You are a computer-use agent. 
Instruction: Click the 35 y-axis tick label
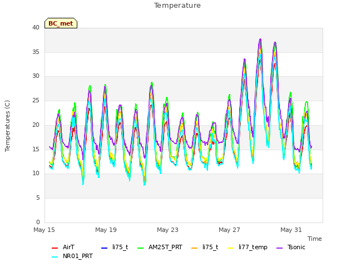(36, 52)
